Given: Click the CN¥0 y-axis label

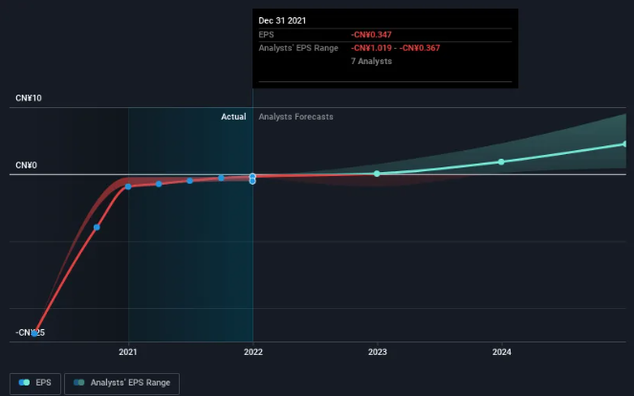Looking at the screenshot, I should click(26, 165).
